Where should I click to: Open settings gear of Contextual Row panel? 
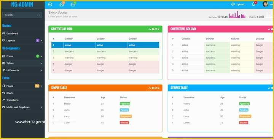(153, 29)
